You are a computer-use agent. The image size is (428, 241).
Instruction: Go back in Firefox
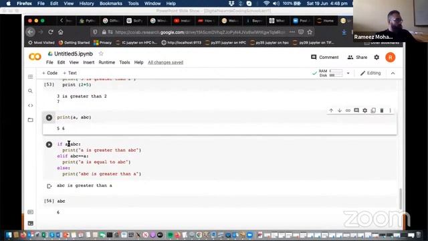31,32
